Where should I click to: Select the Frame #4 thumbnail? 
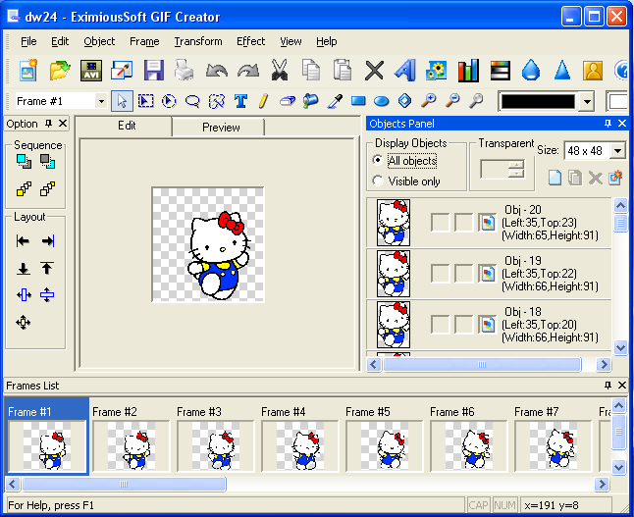click(299, 446)
